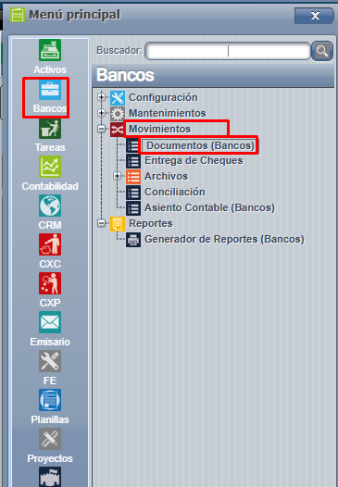Open Generador de Reportes (Bancos)
Image resolution: width=338 pixels, height=487 pixels.
point(224,239)
